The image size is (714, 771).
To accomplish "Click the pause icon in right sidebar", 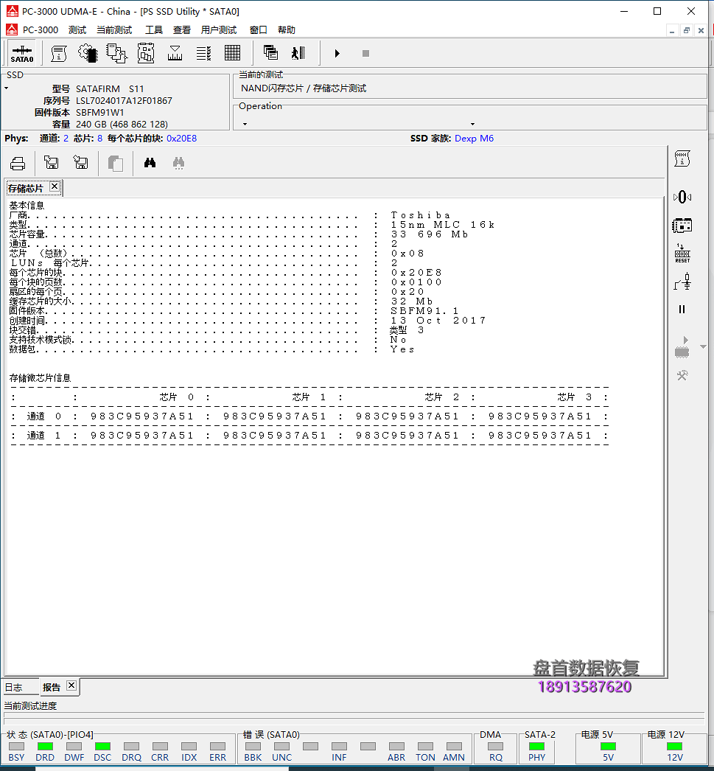I will click(682, 310).
